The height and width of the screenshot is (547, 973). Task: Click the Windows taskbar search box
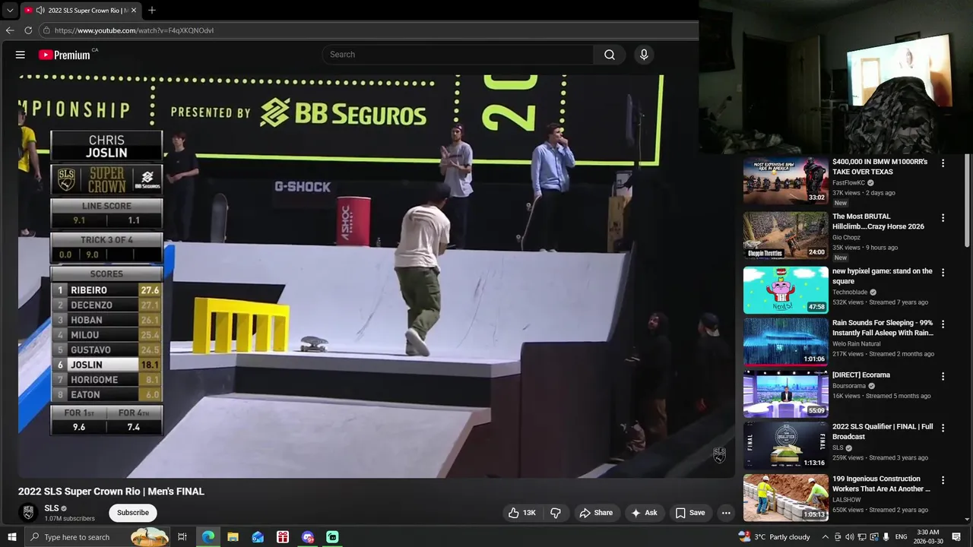97,537
